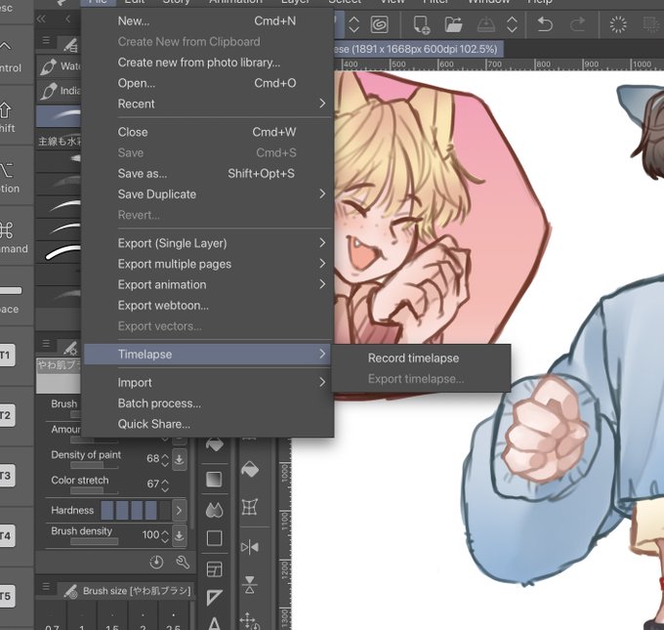Screen dimensions: 664x630
Task: Open the Brush size panel hamburger menu
Action: pyautogui.click(x=46, y=587)
